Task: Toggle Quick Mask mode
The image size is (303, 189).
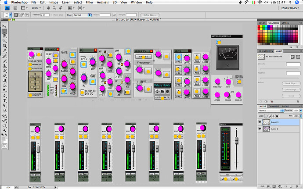Action: 4,146
